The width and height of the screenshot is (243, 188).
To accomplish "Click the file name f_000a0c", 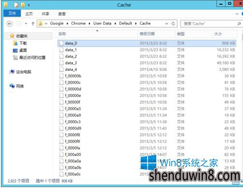I will [x=73, y=174].
